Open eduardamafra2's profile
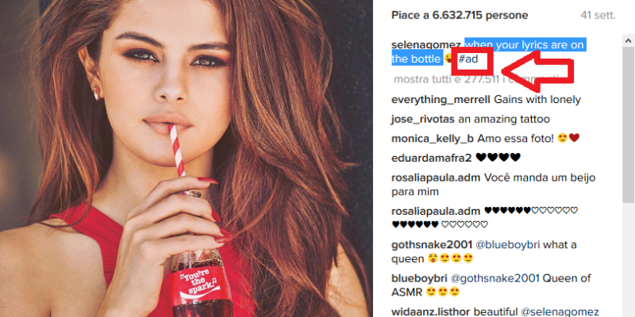Image resolution: width=635 pixels, height=317 pixels. [432, 158]
